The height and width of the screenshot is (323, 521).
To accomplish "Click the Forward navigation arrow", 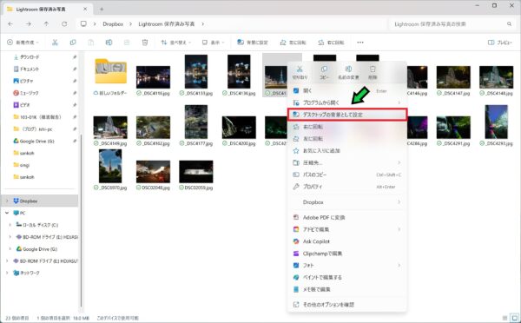I will click(29, 24).
